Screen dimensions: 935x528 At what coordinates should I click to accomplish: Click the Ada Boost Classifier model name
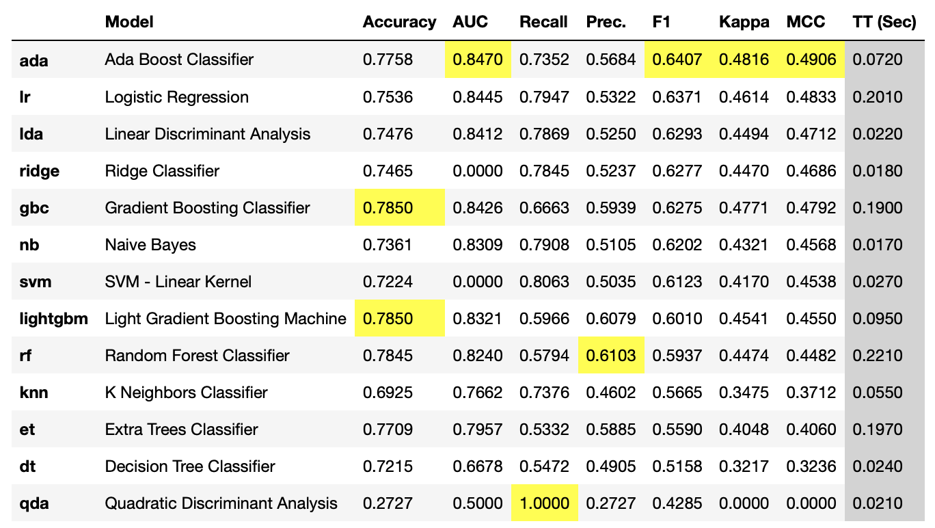(179, 60)
